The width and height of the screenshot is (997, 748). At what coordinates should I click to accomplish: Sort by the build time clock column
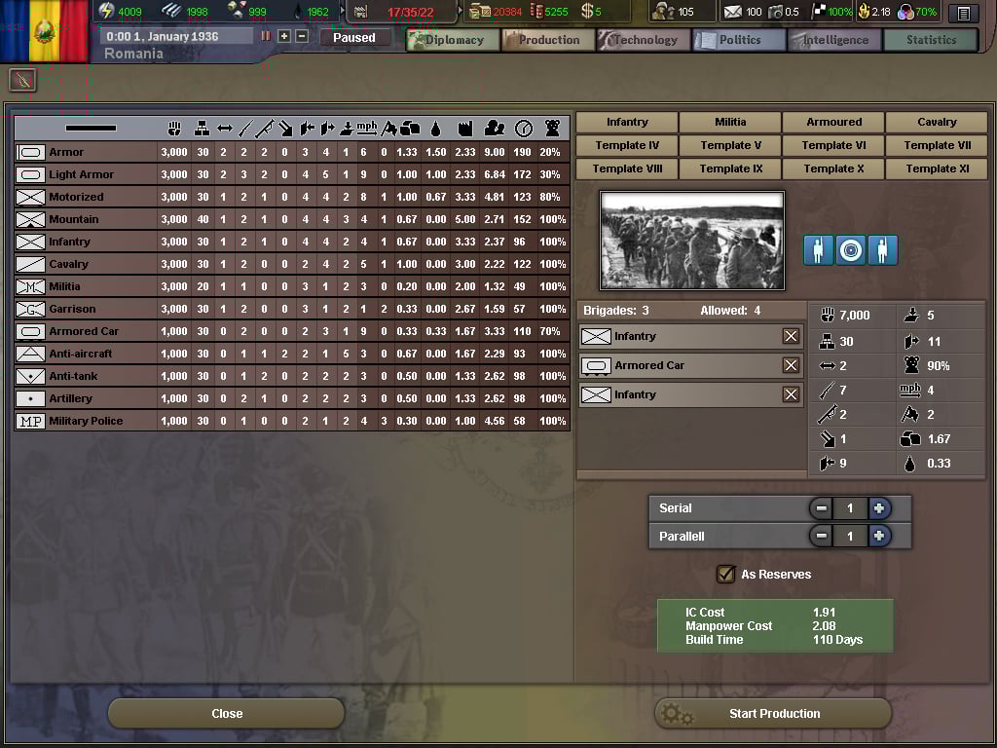[523, 130]
